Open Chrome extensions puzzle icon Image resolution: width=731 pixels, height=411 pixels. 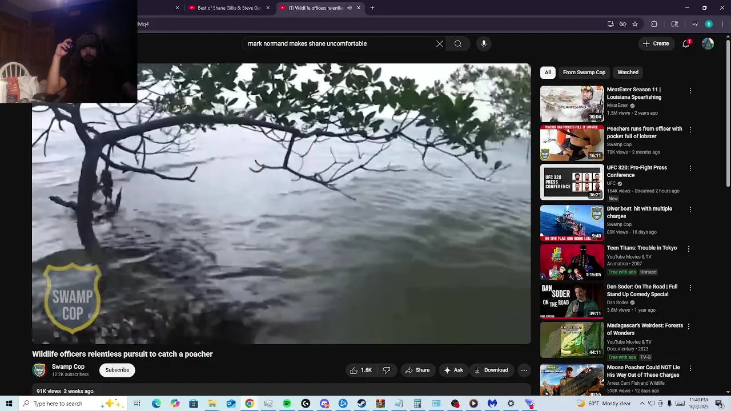point(654,24)
